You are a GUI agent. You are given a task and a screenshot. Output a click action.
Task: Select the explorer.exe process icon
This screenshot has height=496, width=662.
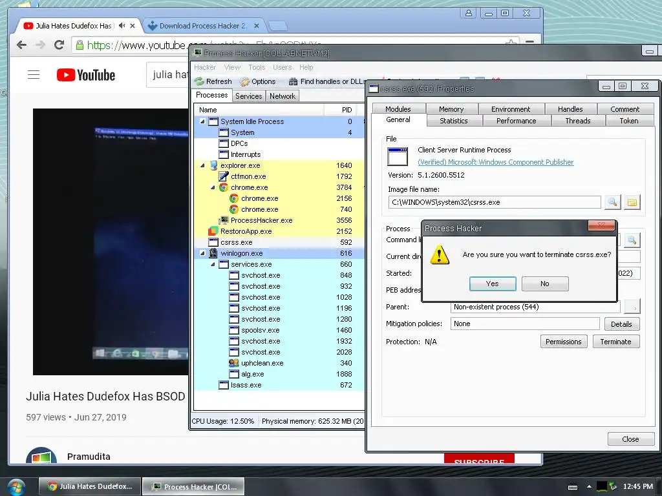(213, 165)
